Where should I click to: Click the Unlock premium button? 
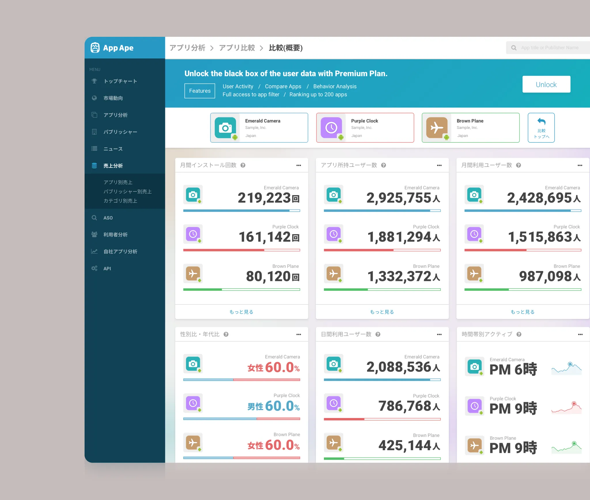(546, 84)
